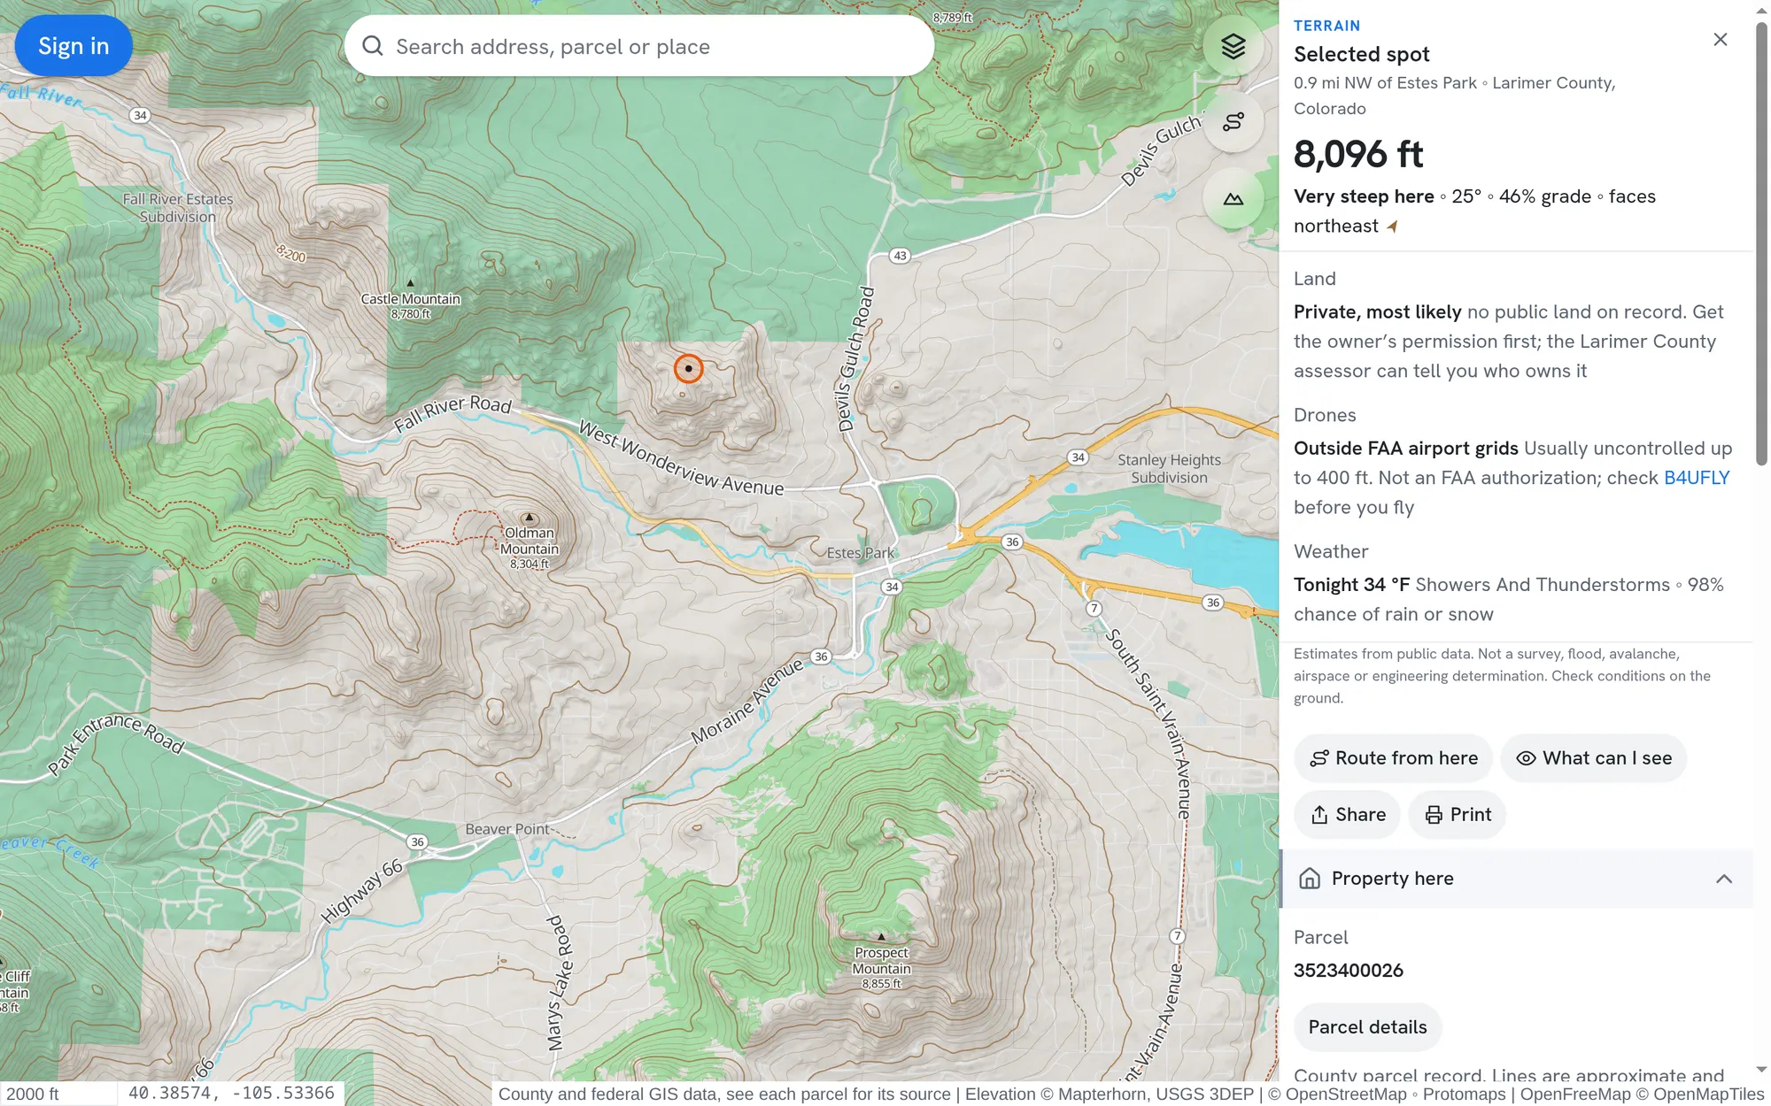1771x1106 pixels.
Task: Toggle the terrain mountain button
Action: pyautogui.click(x=1233, y=199)
